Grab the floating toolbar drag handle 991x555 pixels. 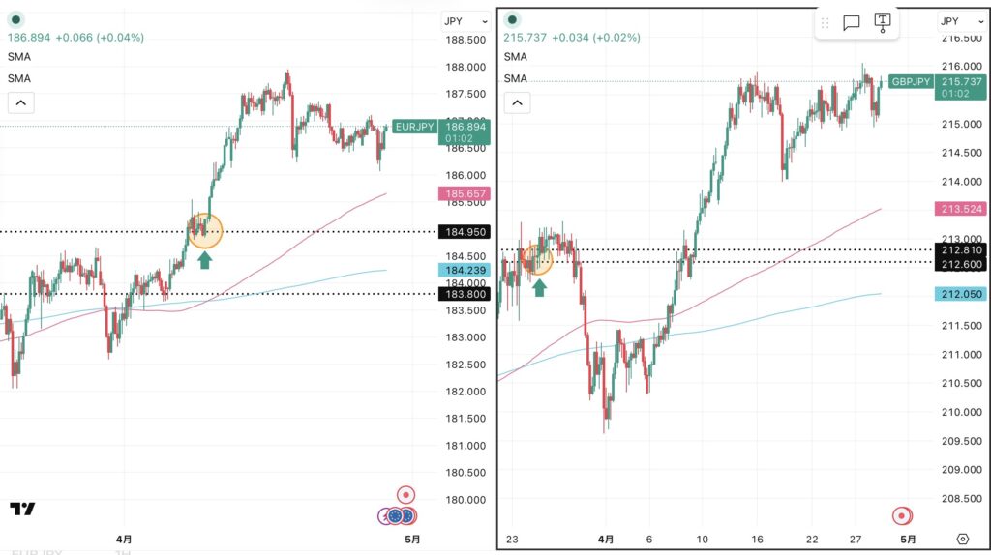coord(826,22)
